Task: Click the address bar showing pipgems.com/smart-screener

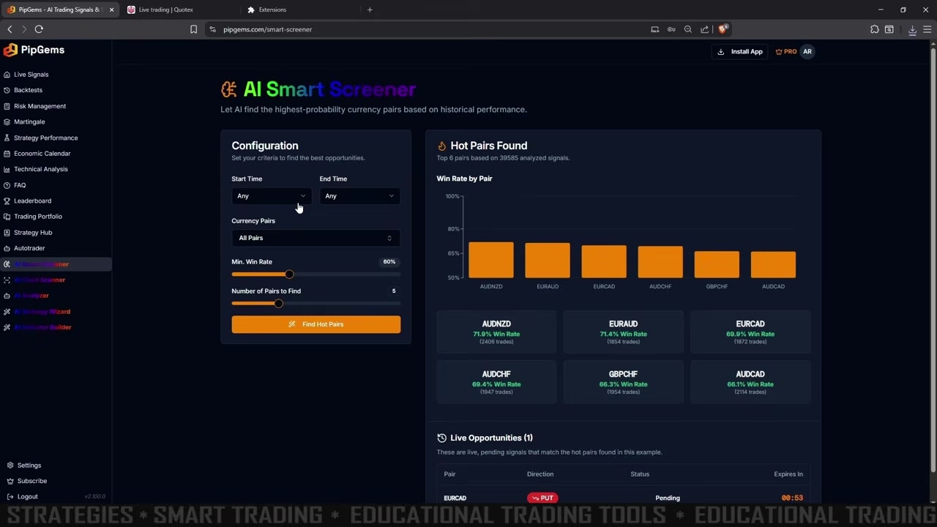Action: pos(425,29)
